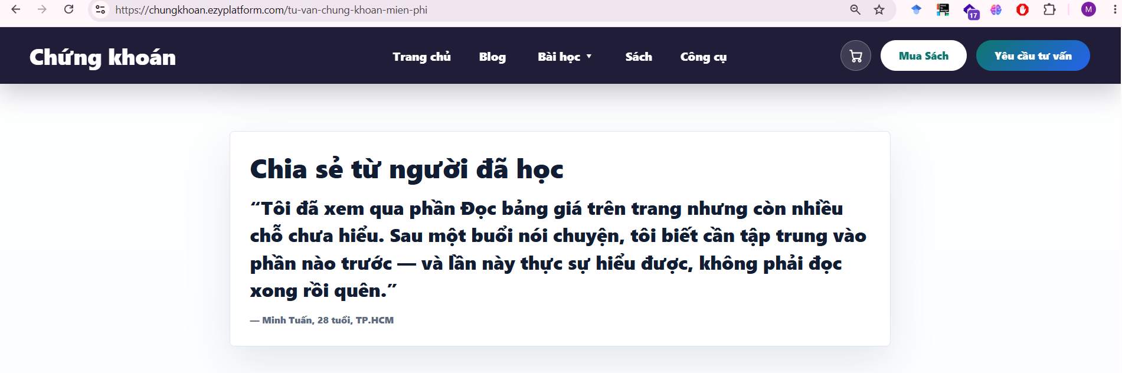Image resolution: width=1122 pixels, height=373 pixels.
Task: Open the Extensions puzzle-piece menu
Action: click(x=1049, y=9)
